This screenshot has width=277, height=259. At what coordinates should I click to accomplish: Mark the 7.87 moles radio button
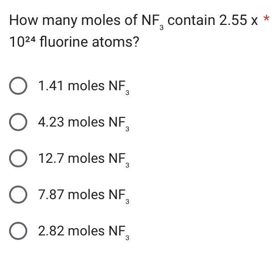[x=18, y=195]
